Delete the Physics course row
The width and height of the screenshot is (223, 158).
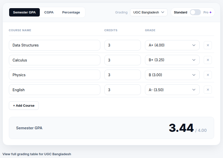point(208,75)
